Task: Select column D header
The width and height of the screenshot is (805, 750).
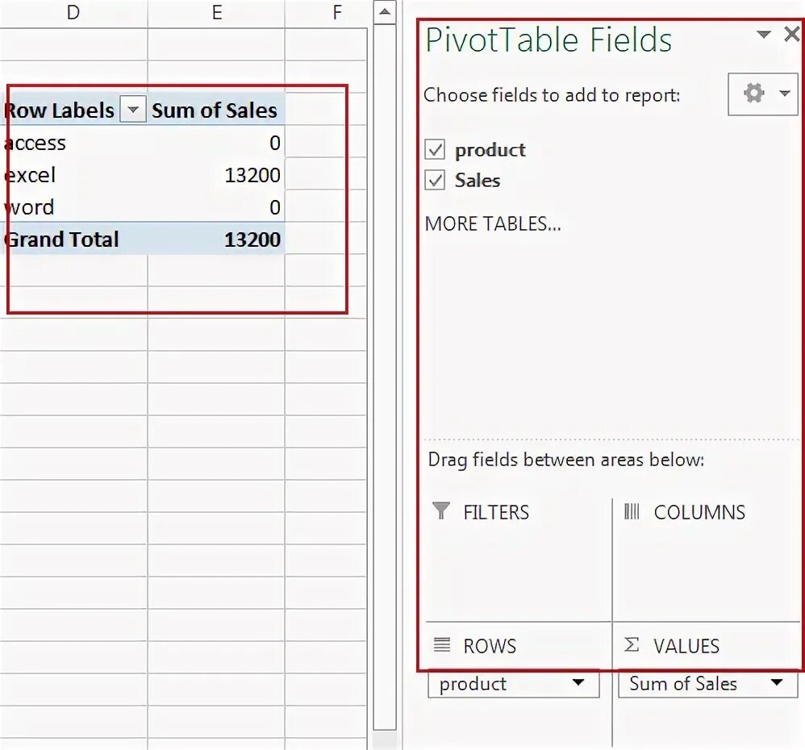Action: pos(73,12)
